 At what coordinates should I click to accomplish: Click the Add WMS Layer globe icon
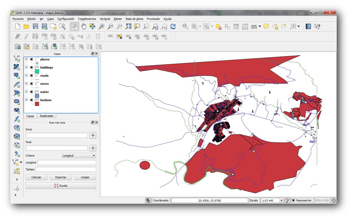point(17,128)
